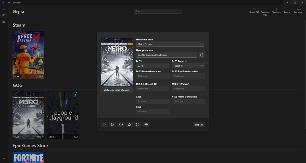Click the Поиск search box

[x=158, y=11]
